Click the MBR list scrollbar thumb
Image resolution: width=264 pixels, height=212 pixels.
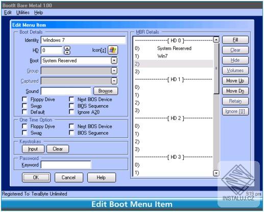[x=216, y=68]
